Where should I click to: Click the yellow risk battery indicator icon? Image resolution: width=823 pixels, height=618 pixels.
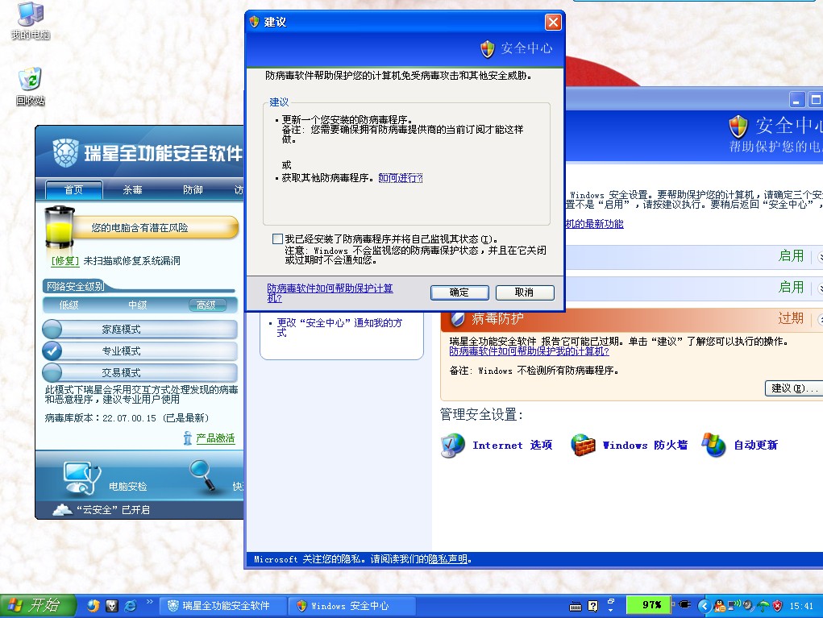coord(59,227)
